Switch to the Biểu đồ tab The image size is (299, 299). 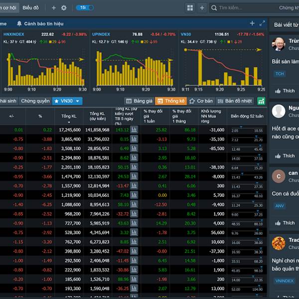coord(30,8)
